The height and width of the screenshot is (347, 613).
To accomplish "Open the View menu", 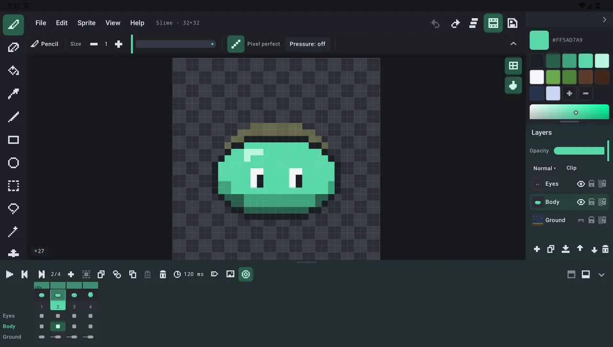I will click(x=113, y=23).
